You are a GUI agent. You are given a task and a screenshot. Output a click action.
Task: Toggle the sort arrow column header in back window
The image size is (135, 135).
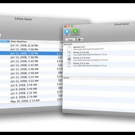(5, 41)
